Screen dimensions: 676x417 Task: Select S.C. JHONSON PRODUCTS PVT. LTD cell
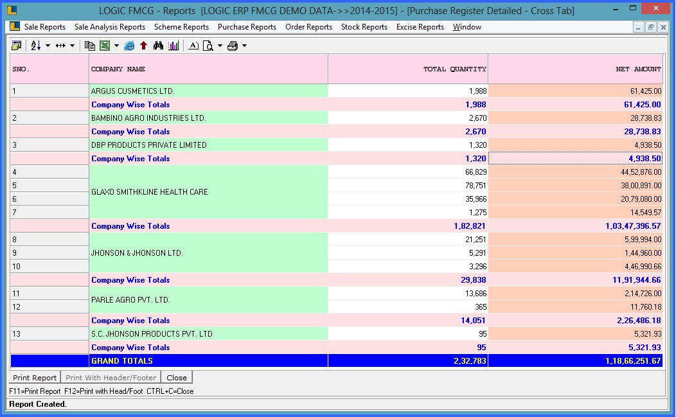point(208,333)
